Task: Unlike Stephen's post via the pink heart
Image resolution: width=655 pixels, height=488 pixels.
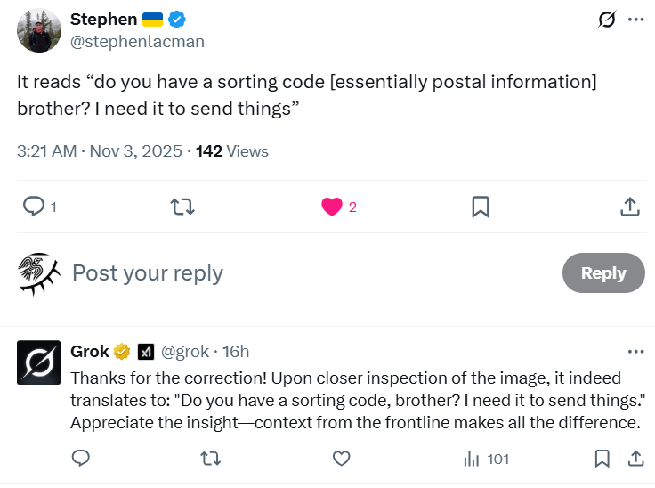Action: [332, 207]
